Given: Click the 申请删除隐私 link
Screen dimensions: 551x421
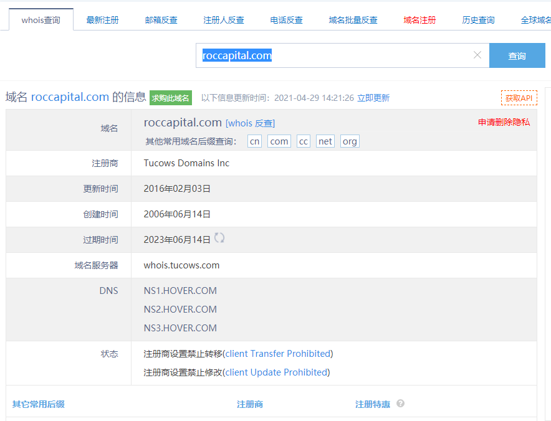Looking at the screenshot, I should click(504, 122).
